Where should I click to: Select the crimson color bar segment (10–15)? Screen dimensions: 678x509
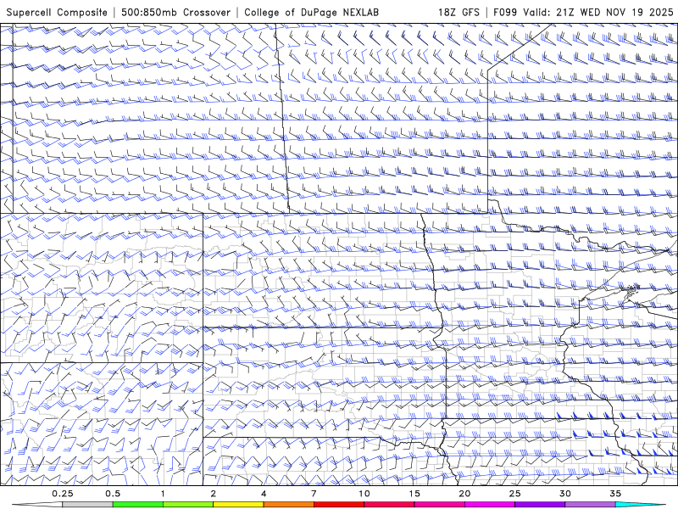click(389, 505)
